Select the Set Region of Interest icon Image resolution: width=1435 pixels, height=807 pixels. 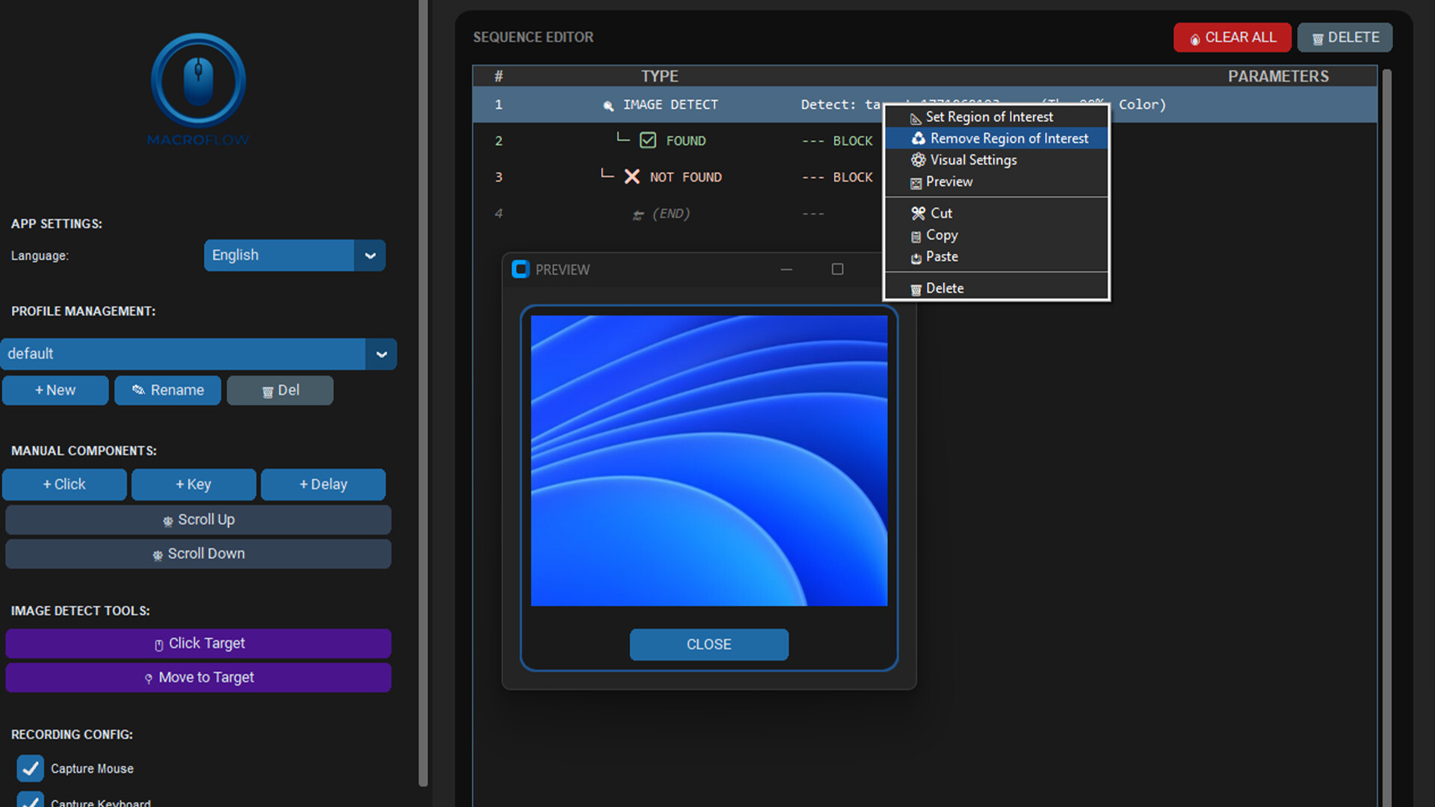coord(916,117)
